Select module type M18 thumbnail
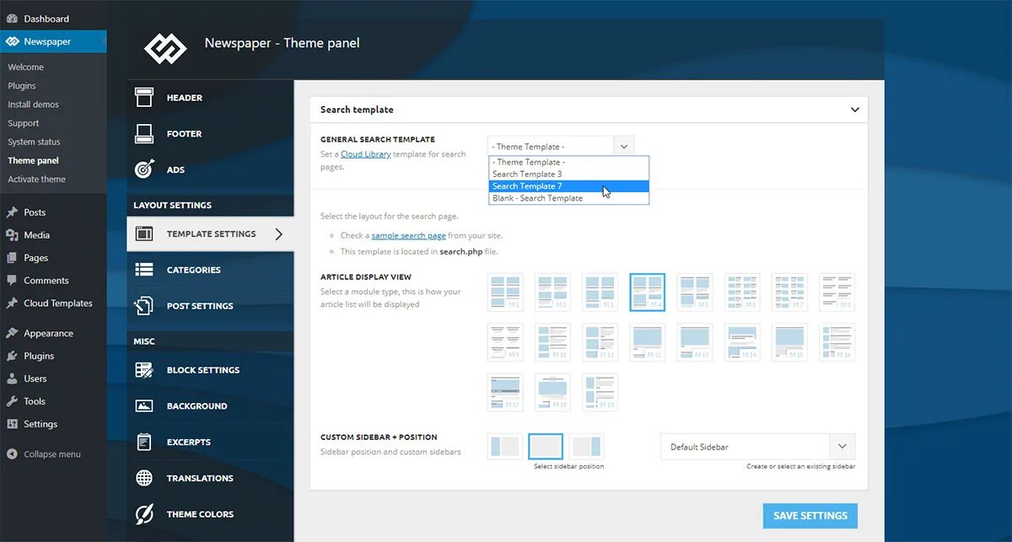 (552, 392)
